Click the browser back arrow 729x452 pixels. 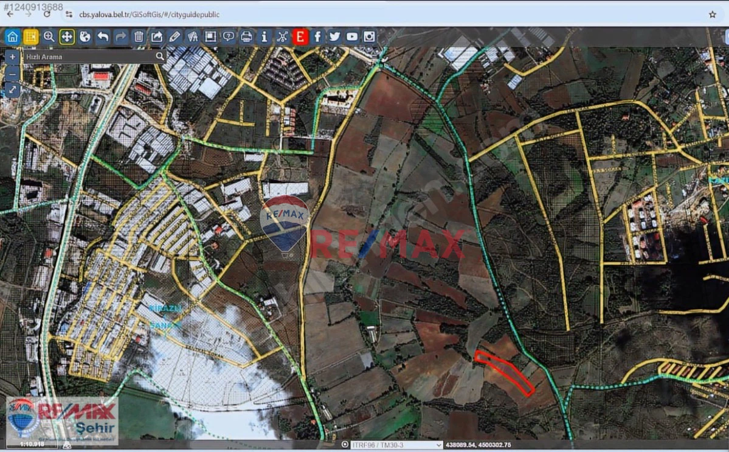[10, 15]
